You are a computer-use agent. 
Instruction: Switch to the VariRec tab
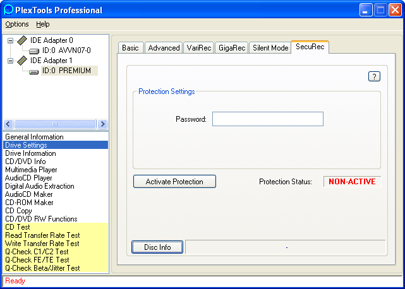199,48
